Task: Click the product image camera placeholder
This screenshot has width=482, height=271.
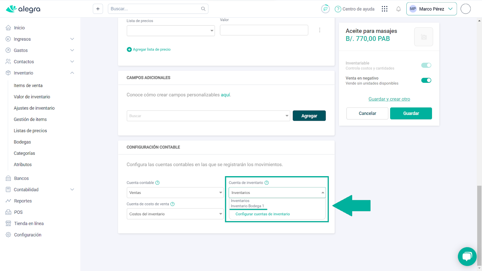Action: tap(424, 37)
